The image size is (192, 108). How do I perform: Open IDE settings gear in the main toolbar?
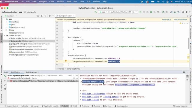tap(187, 12)
